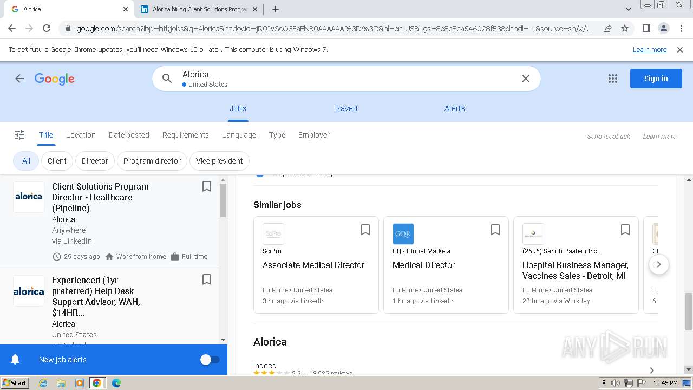Switch to the LinkedIn Alorica hiring browser tab
This screenshot has height=390, width=693.
199,9
